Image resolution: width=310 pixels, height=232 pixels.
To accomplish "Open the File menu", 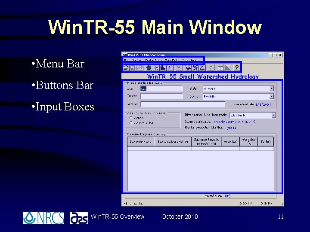I will (126, 60).
